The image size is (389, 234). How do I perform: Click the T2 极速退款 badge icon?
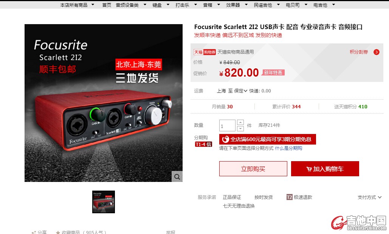tap(289, 197)
